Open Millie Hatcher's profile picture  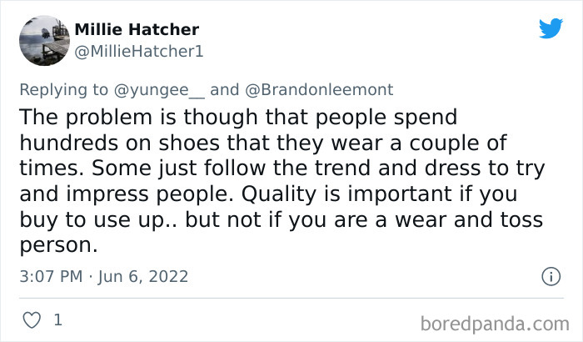[43, 41]
